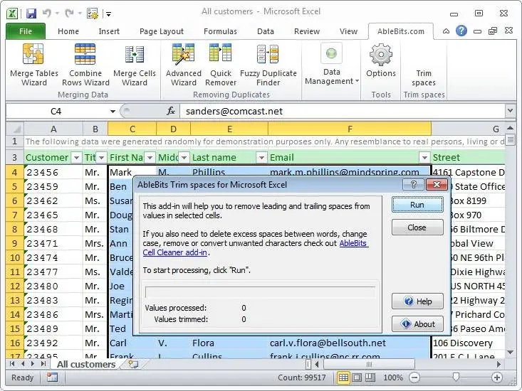This screenshot has height=391, width=522.
Task: Customize the Quick Access Toolbar dropdown
Action: [108, 14]
